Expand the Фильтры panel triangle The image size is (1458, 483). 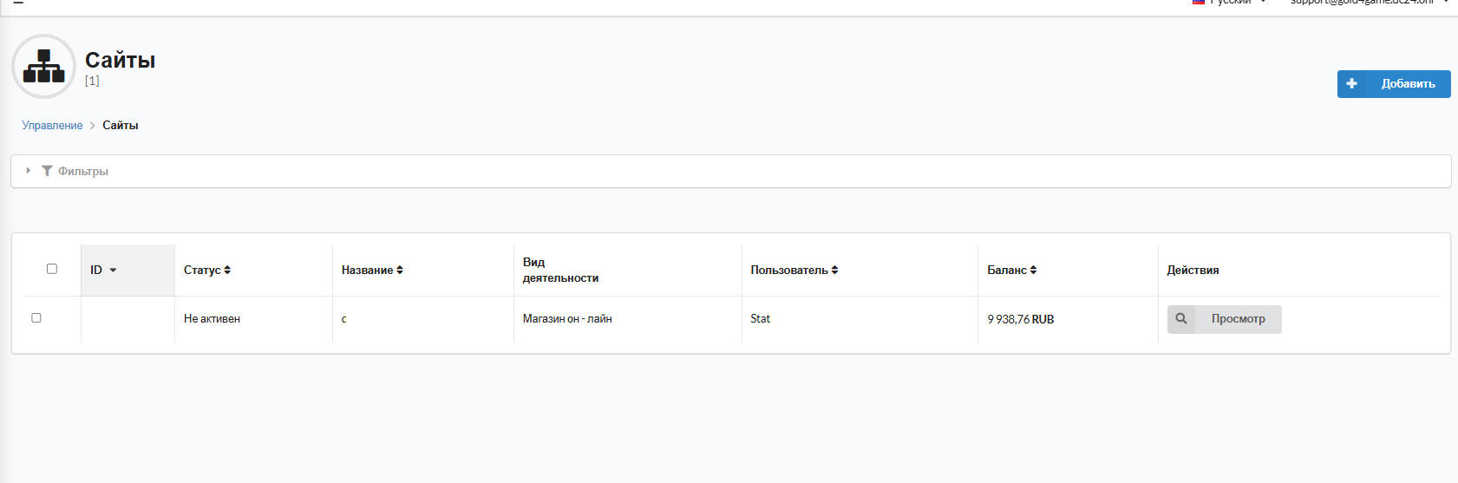[29, 171]
